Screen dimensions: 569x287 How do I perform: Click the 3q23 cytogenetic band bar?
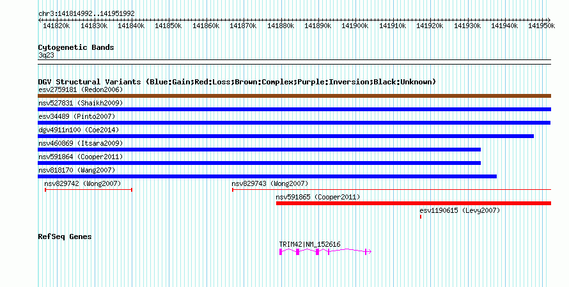[294, 62]
